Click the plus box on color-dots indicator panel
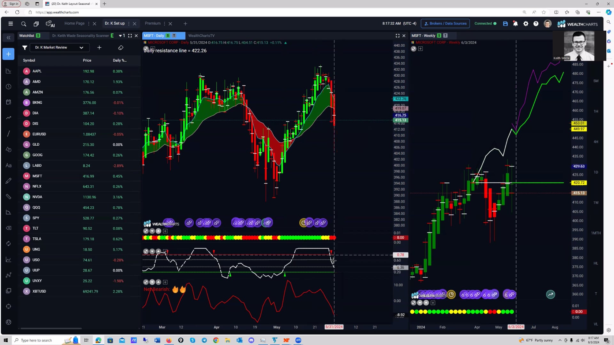 165,231
